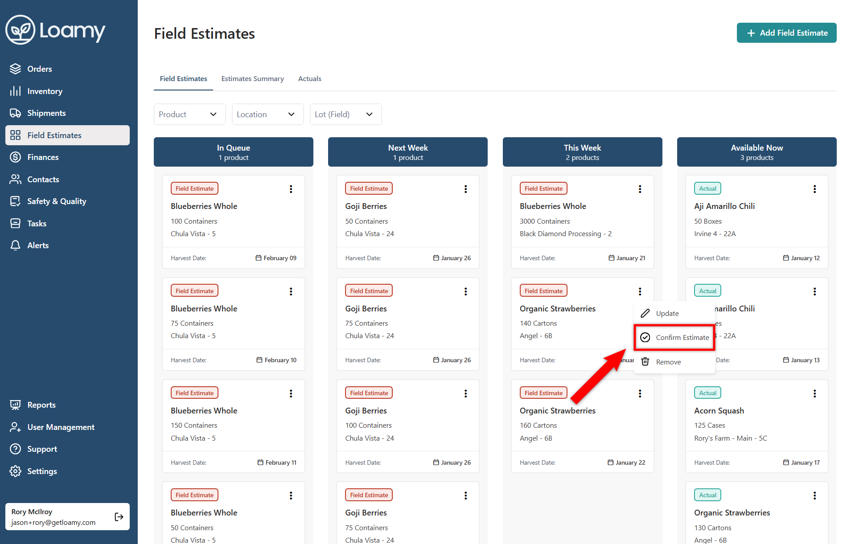This screenshot has height=544, width=851.
Task: Open the kebab menu on Aji Amarillo Chili card
Action: click(x=814, y=189)
